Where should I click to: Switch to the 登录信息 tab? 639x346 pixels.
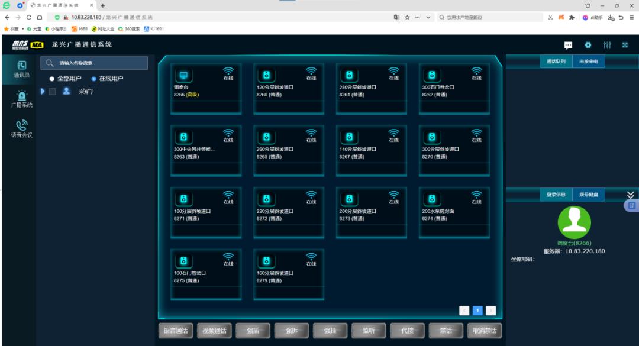pos(556,195)
